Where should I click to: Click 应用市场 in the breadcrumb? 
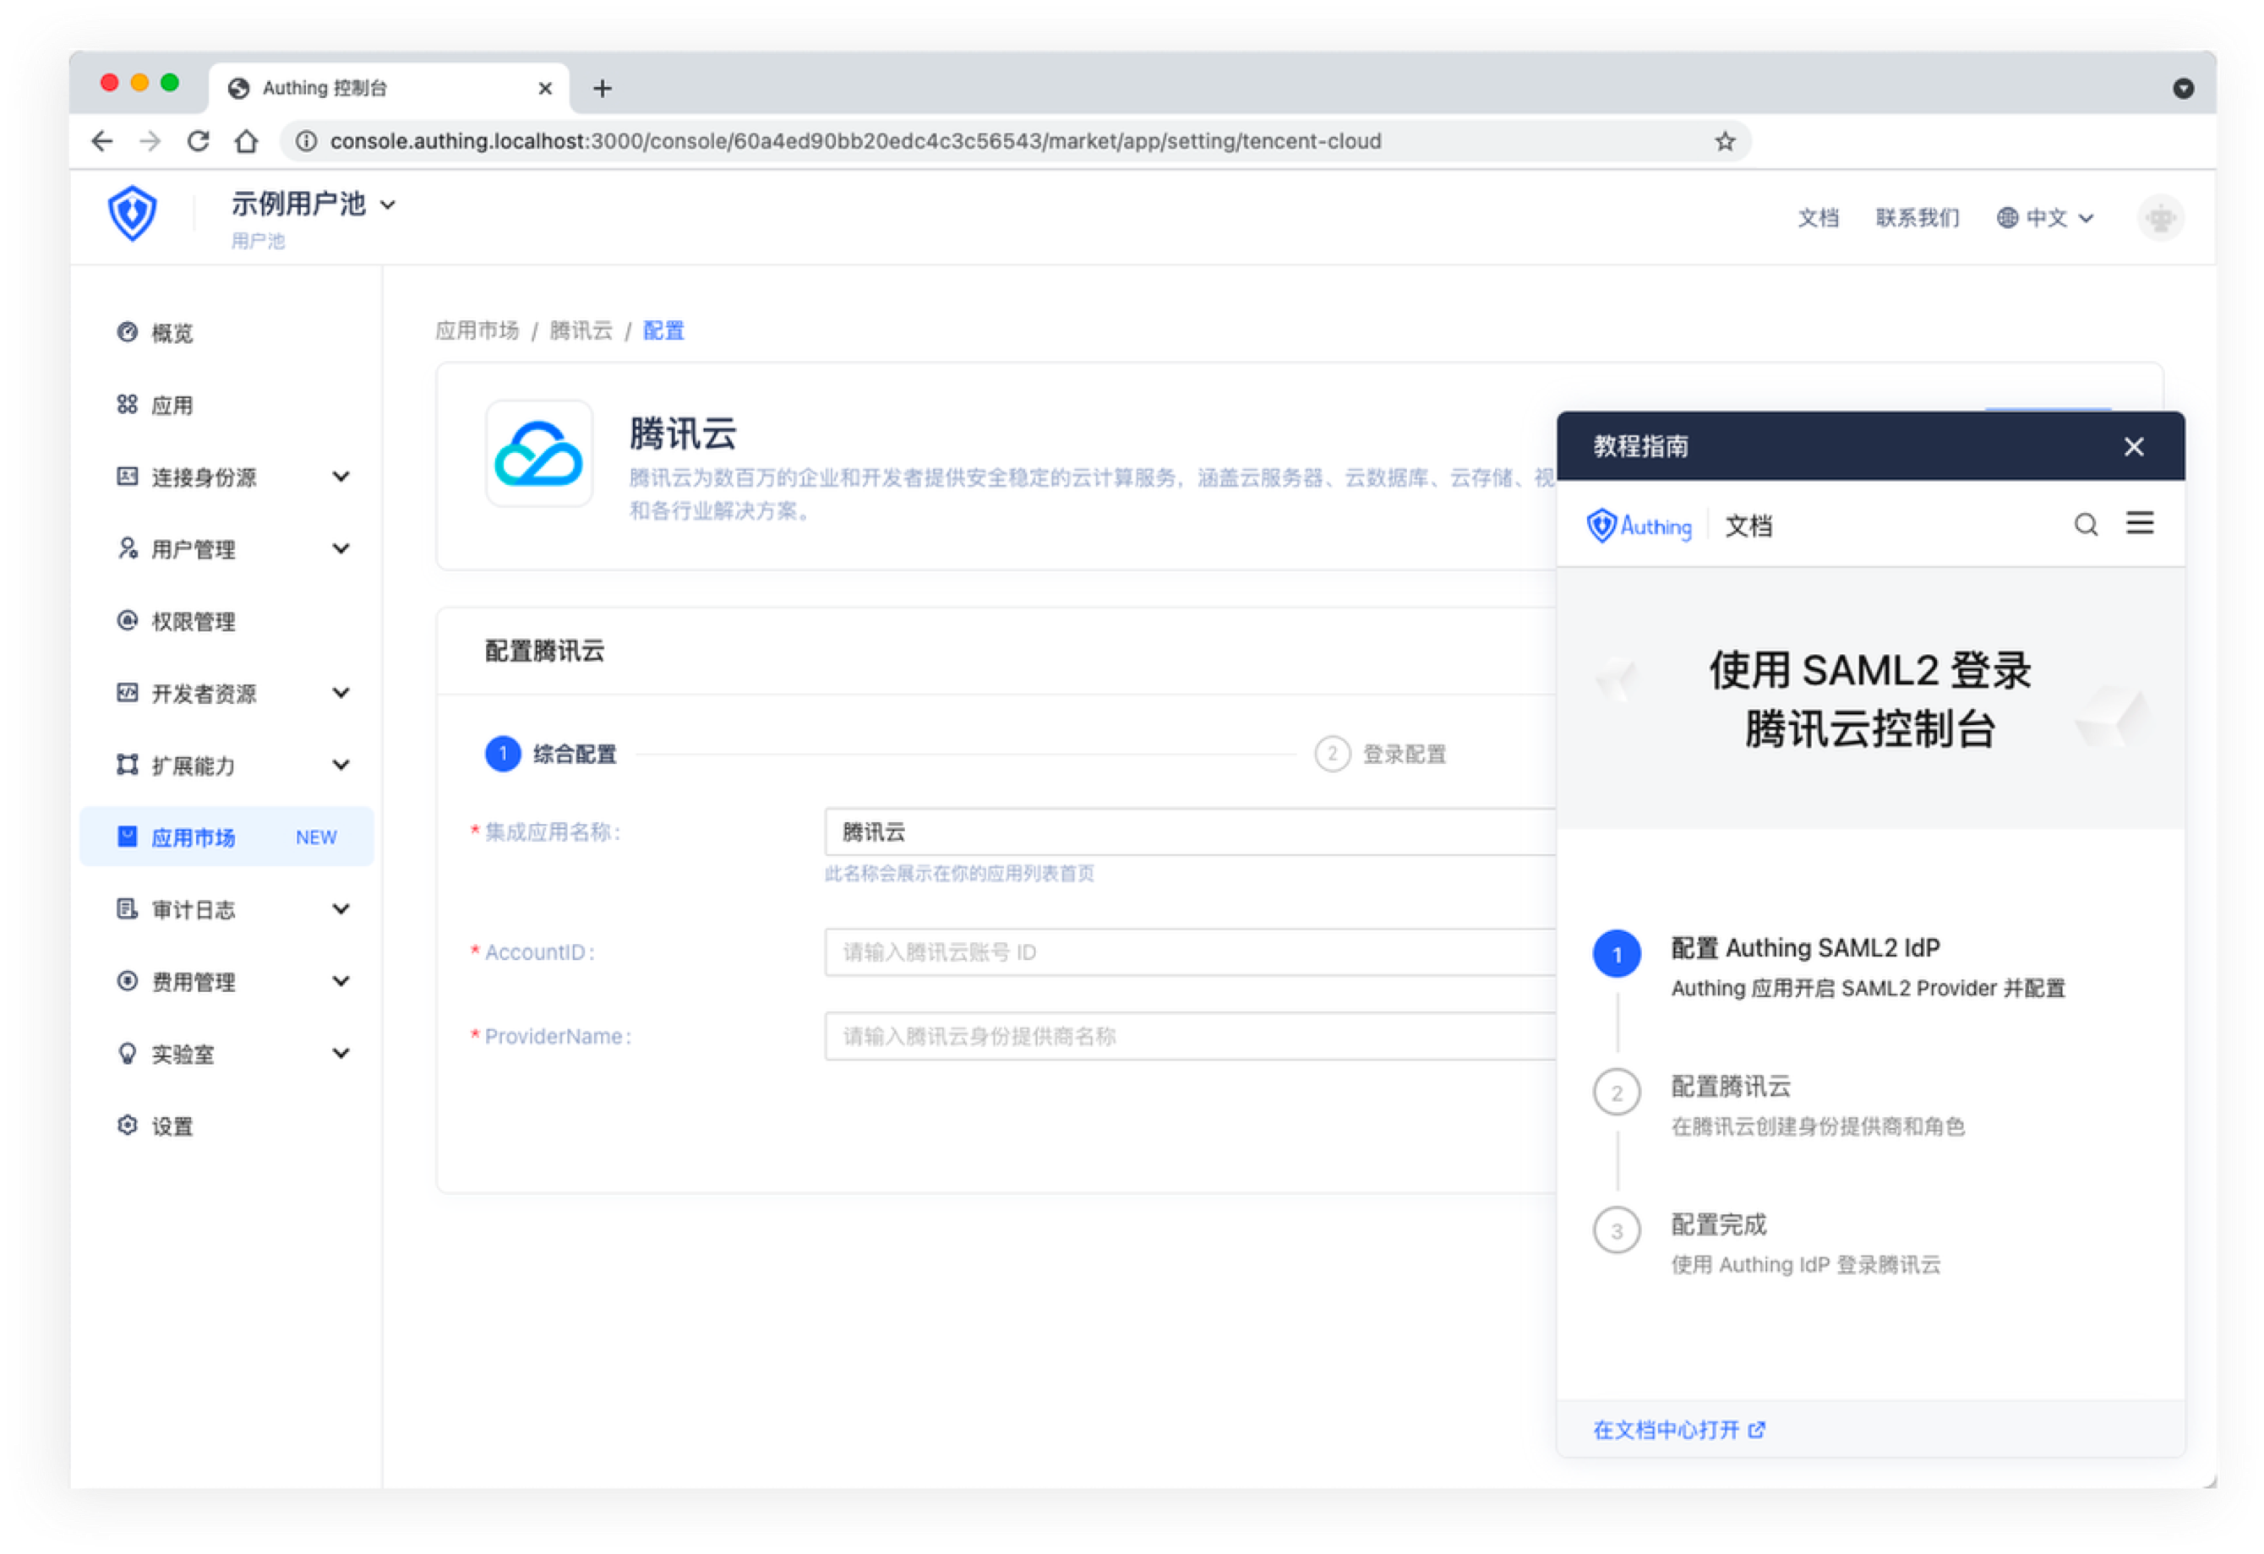point(477,331)
